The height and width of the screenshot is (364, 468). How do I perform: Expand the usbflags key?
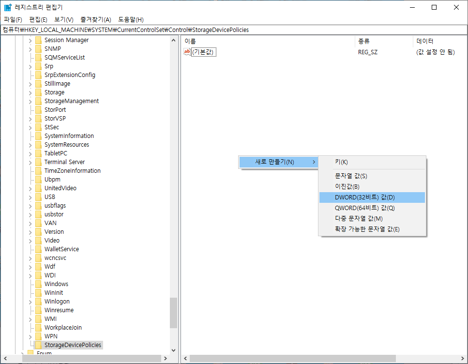(x=30, y=206)
